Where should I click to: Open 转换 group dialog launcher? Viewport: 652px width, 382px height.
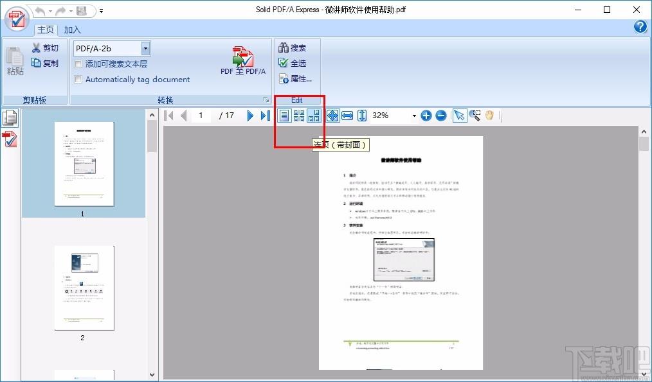(x=266, y=100)
